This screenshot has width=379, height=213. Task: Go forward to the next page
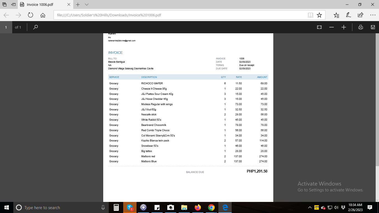(18, 15)
